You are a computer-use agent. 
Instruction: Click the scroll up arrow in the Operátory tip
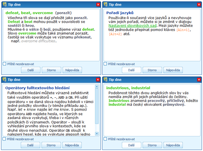point(97,87)
